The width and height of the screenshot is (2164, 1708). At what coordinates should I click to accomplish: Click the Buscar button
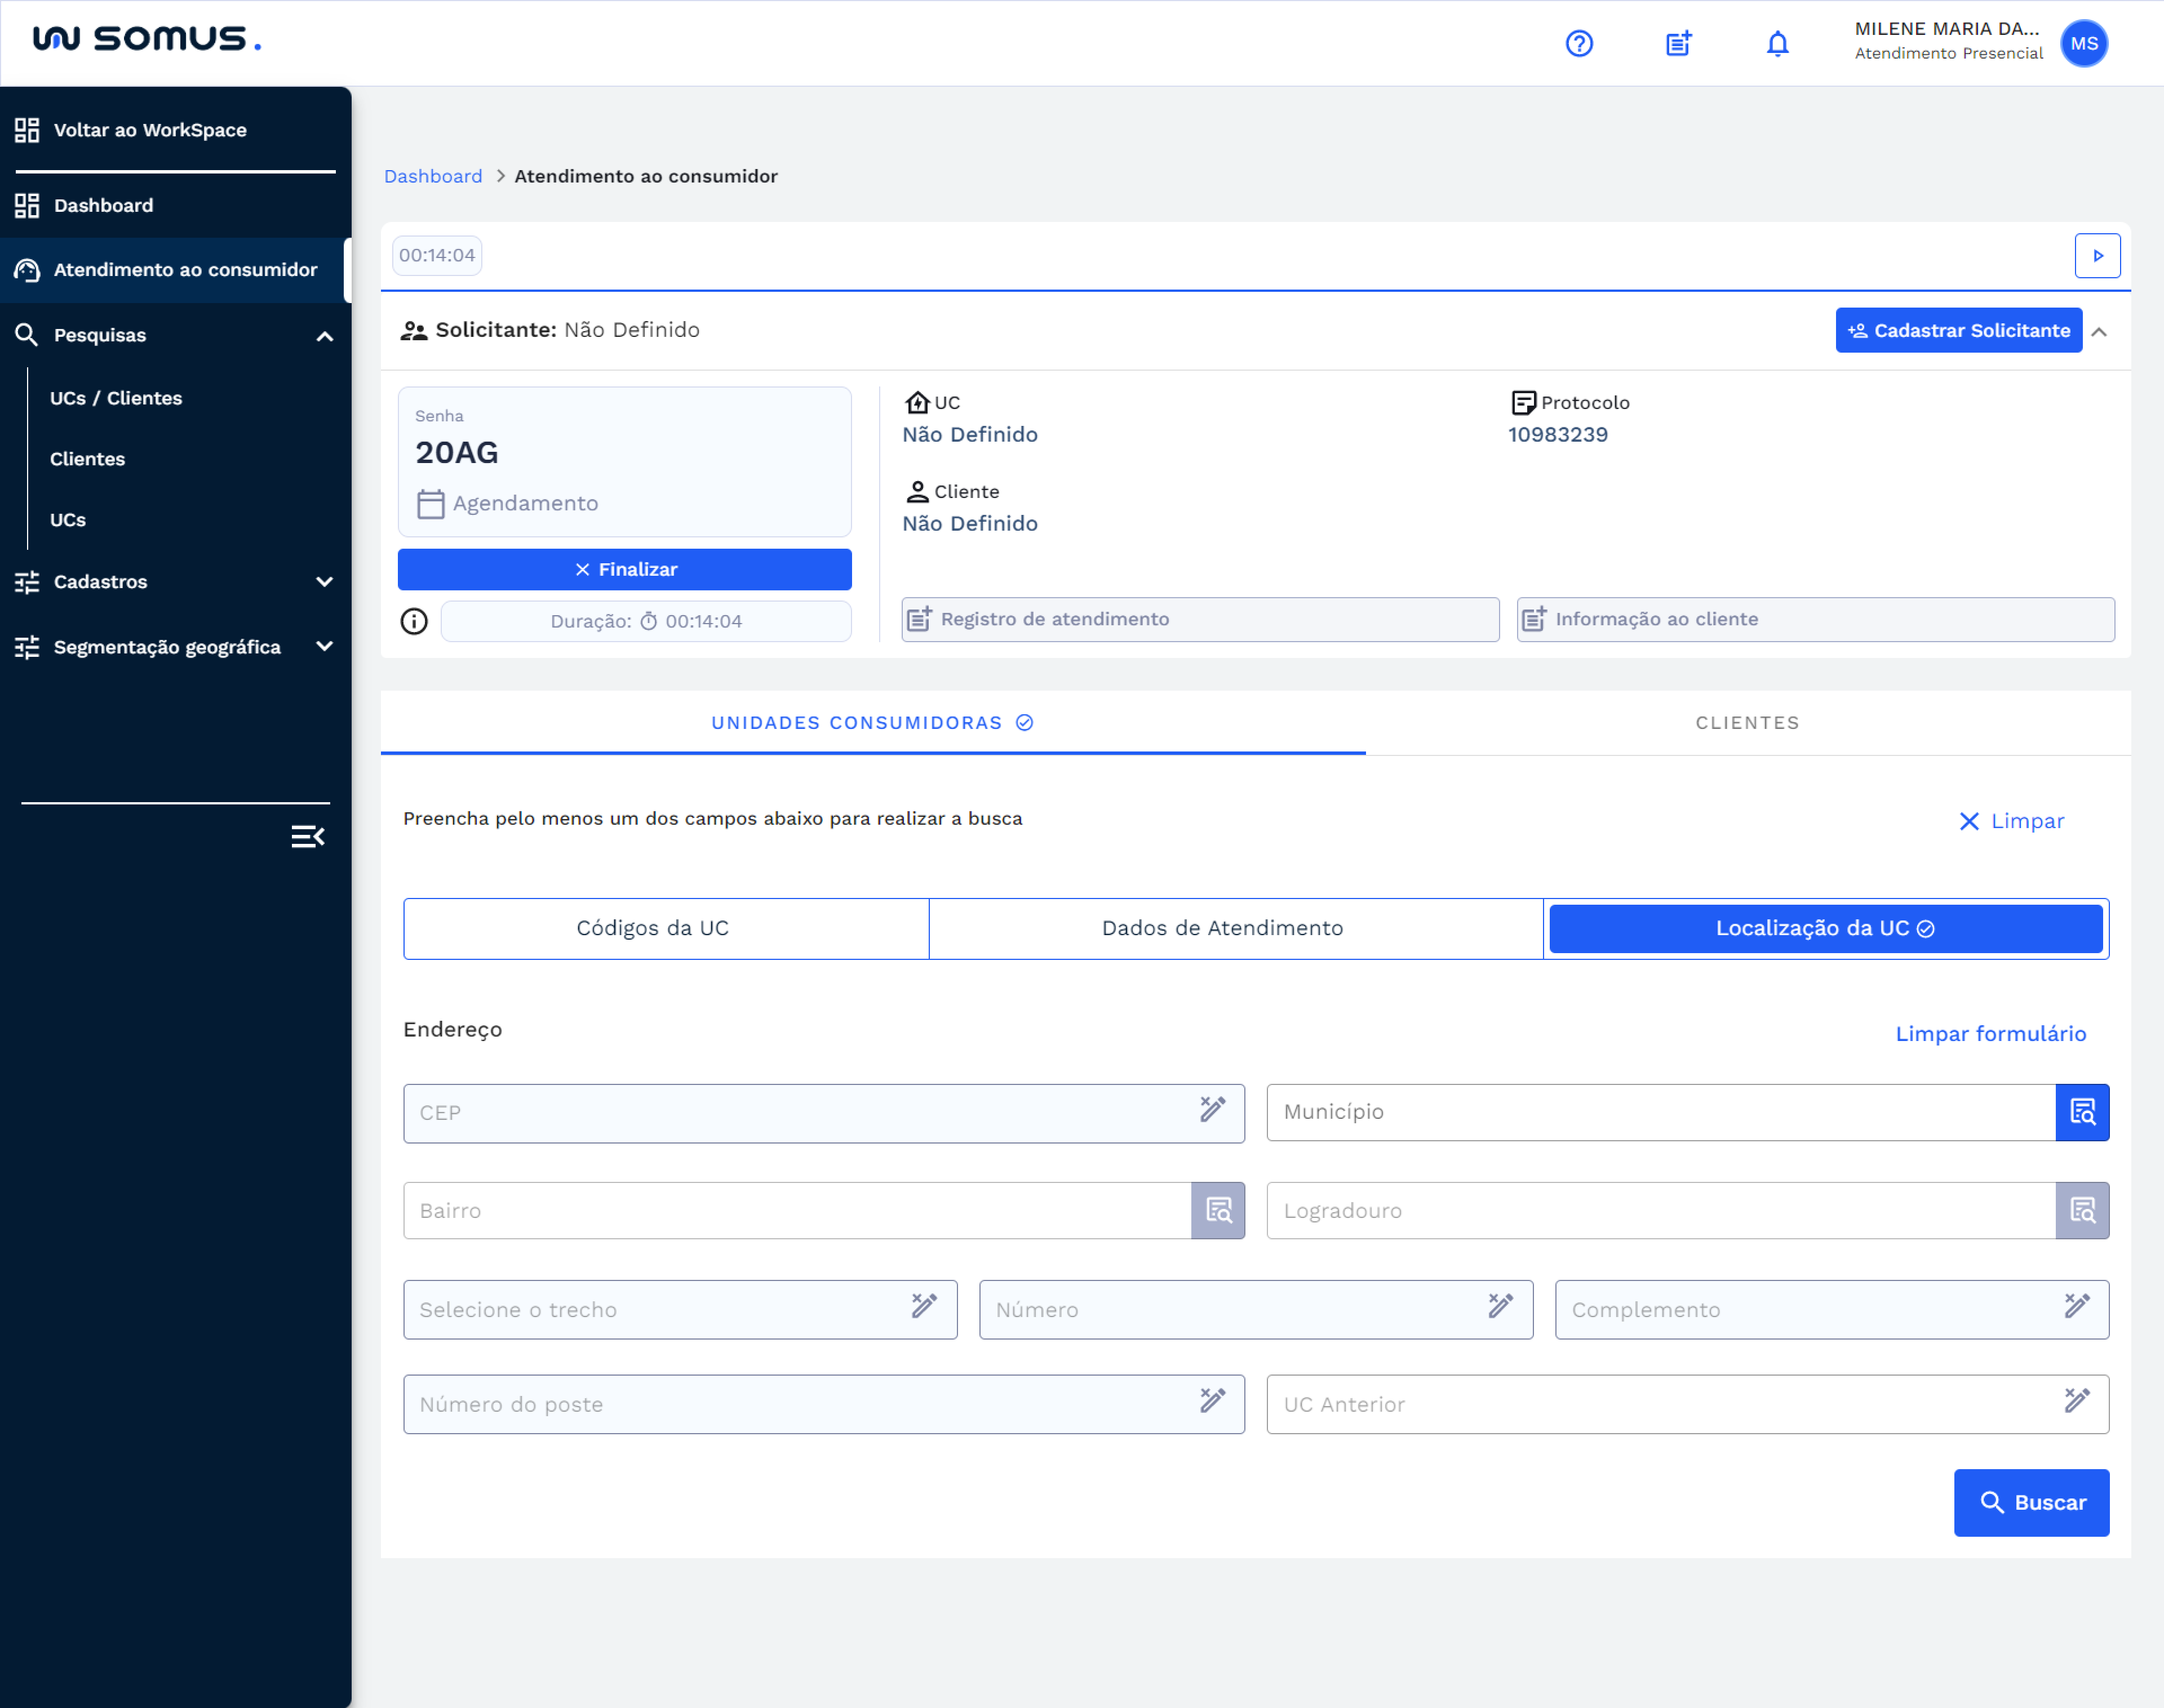tap(2031, 1502)
